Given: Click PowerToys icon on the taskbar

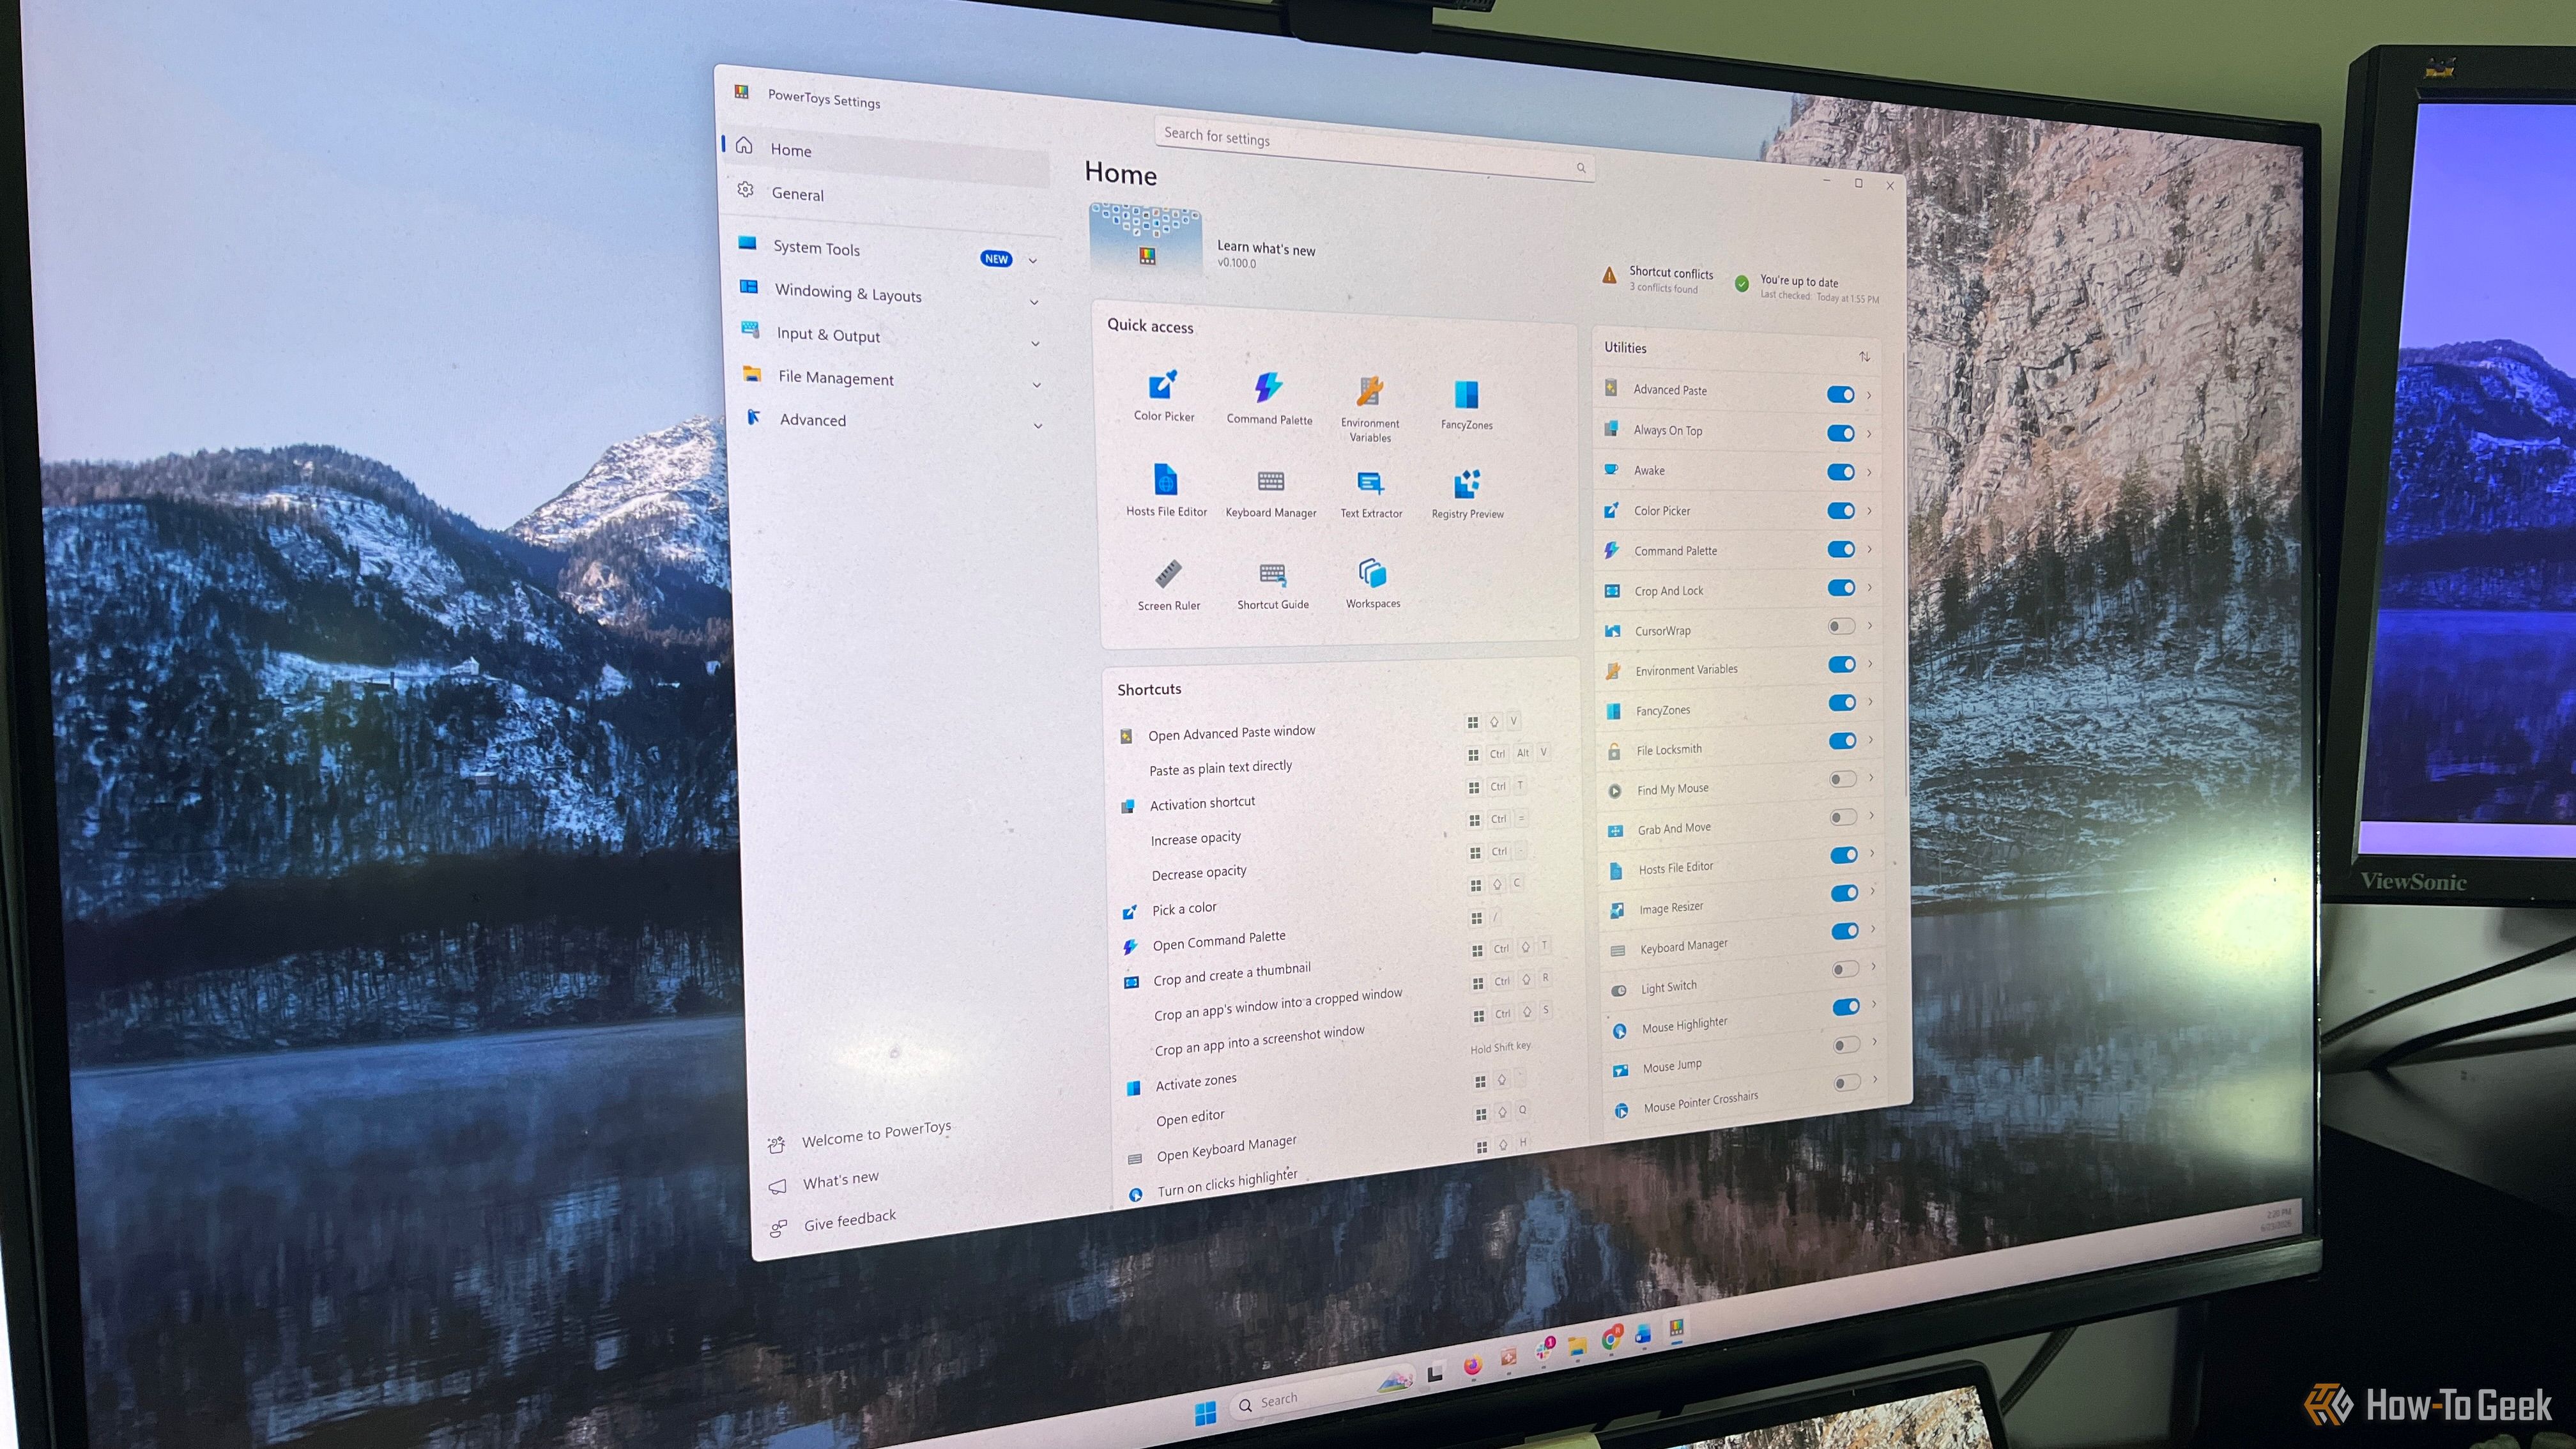Looking at the screenshot, I should [x=1676, y=1329].
